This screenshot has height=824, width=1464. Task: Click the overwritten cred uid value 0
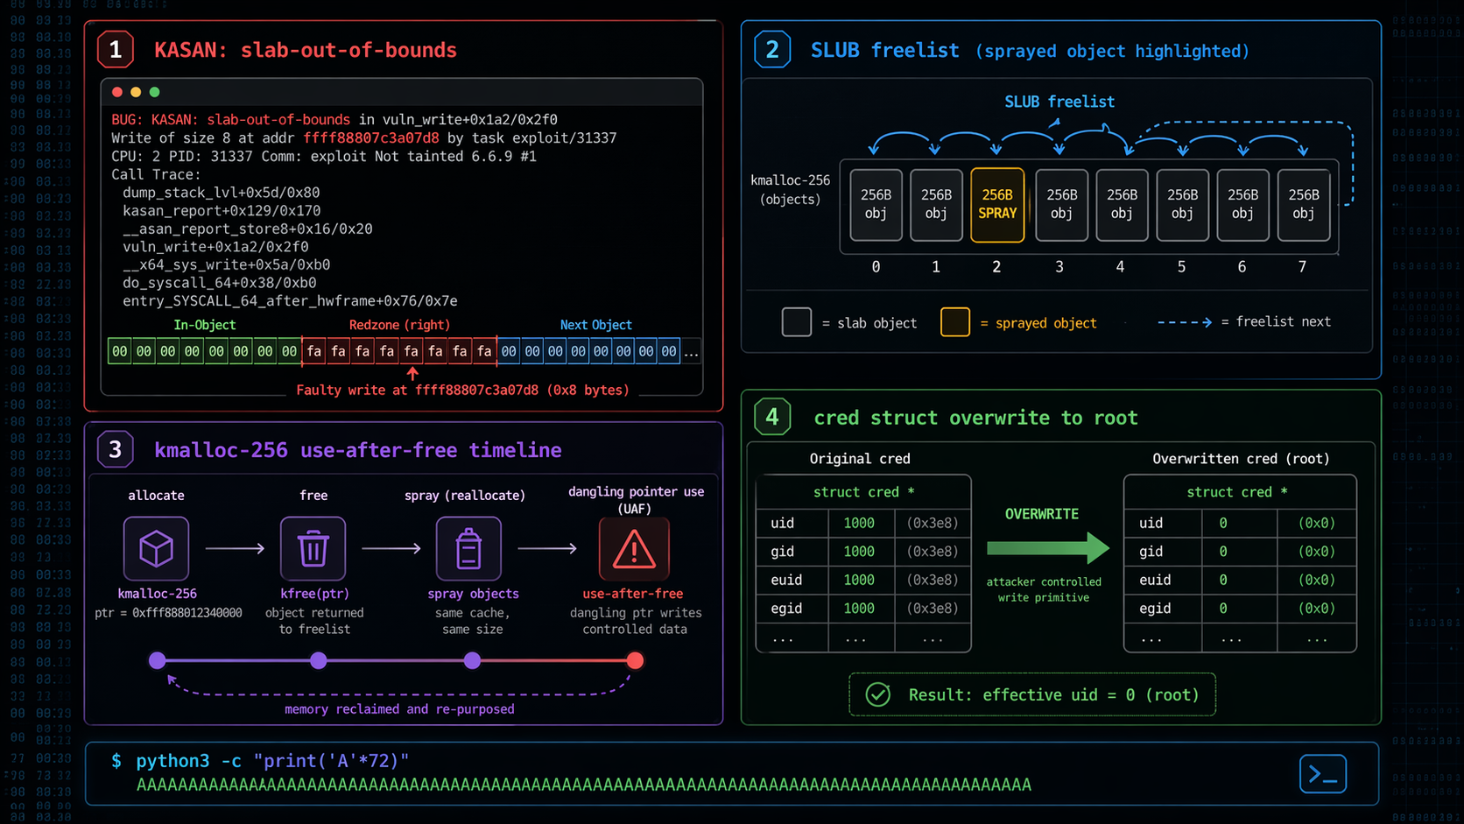click(1223, 523)
